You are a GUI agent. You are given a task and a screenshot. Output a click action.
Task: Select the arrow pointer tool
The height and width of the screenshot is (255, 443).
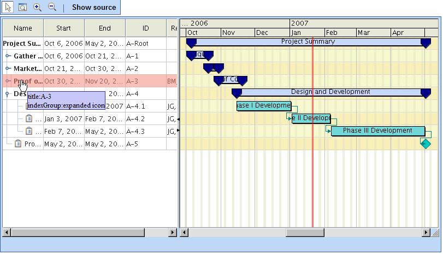pos(8,7)
